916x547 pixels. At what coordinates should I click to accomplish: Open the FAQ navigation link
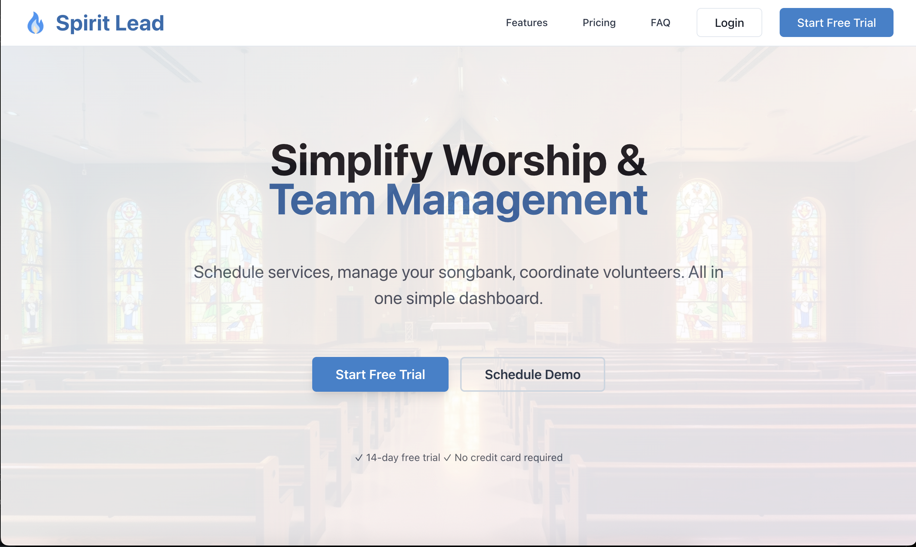(x=660, y=23)
